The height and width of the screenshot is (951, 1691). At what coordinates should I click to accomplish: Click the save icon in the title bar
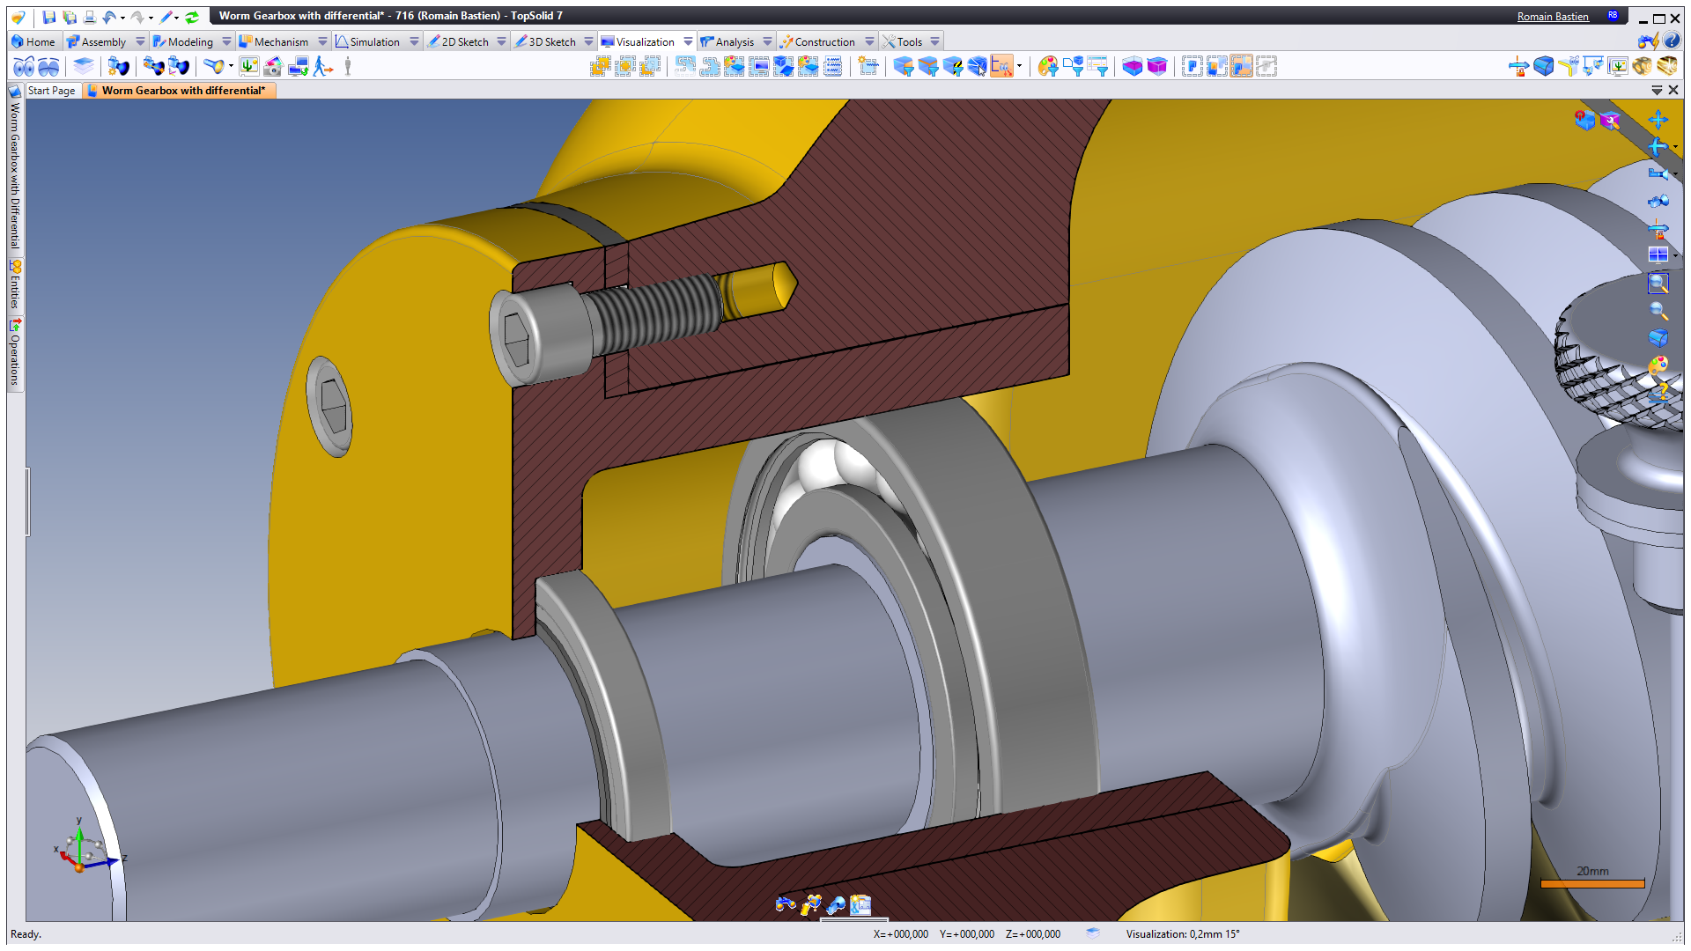[x=49, y=17]
